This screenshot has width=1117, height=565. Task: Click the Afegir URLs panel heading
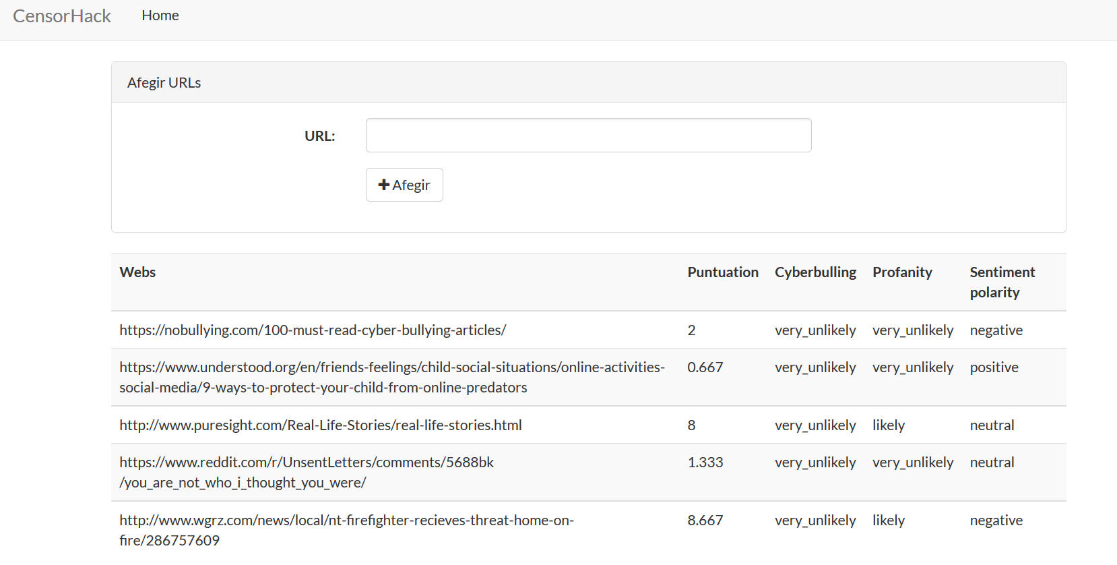coord(164,83)
